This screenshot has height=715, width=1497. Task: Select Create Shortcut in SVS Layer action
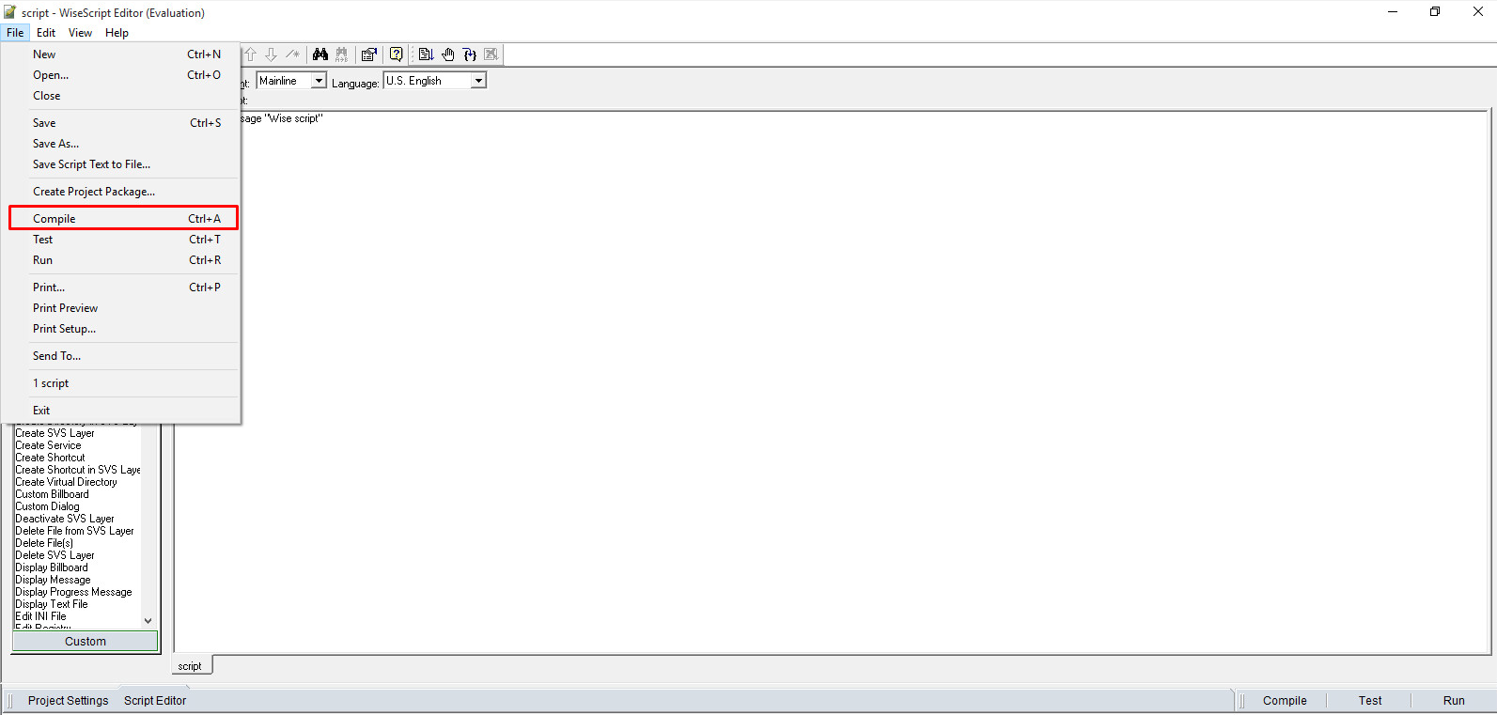tap(78, 470)
